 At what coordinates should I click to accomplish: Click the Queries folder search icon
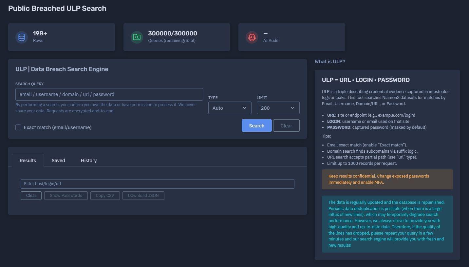pyautogui.click(x=137, y=37)
